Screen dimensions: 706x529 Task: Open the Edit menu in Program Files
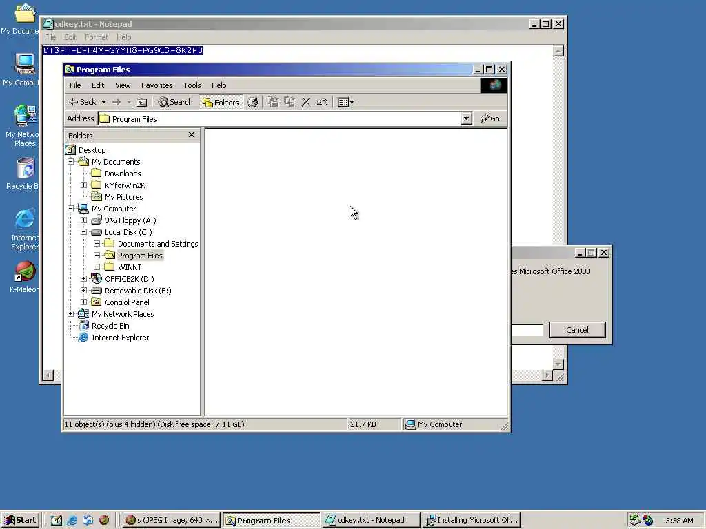point(98,85)
